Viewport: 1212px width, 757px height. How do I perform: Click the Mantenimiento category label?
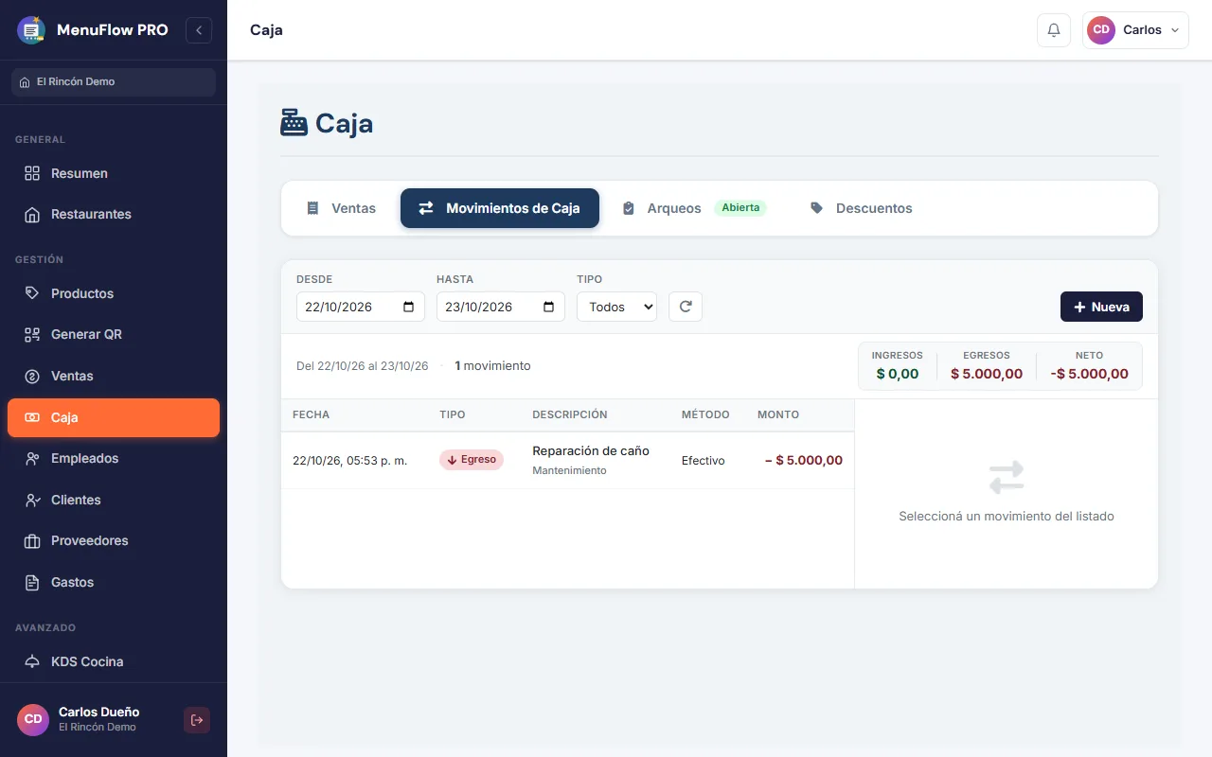[x=569, y=470]
